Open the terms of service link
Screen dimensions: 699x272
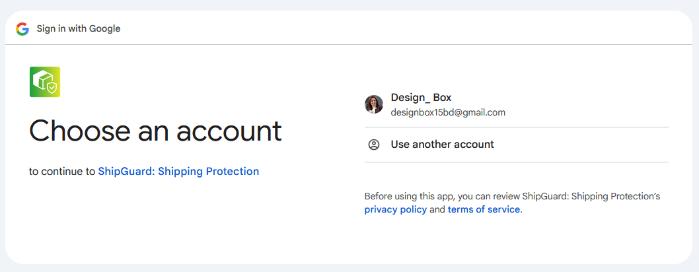click(484, 210)
